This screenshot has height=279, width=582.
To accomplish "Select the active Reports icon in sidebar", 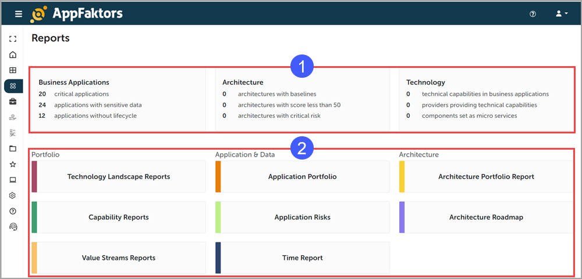I will click(13, 86).
